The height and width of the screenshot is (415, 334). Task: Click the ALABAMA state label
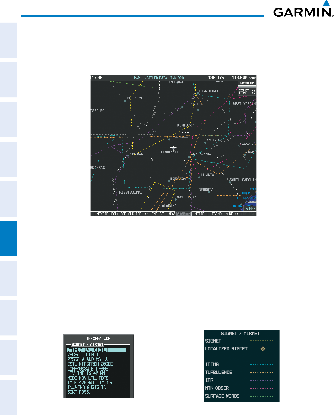pyautogui.click(x=169, y=206)
